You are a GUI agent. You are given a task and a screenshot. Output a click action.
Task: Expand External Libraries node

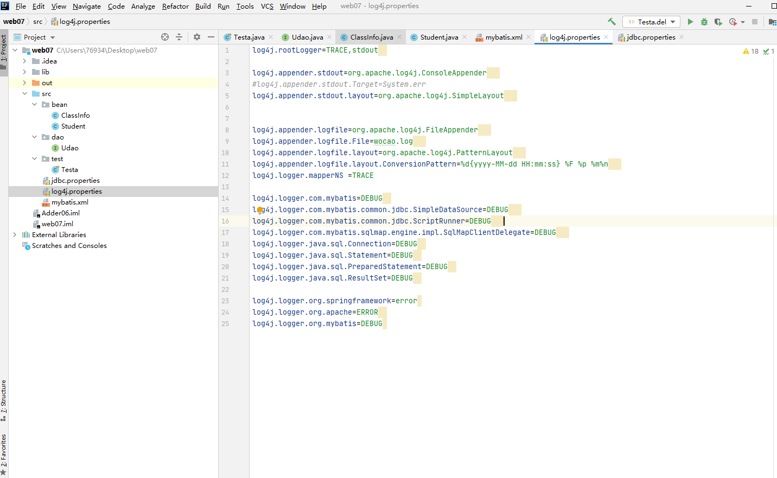point(15,235)
